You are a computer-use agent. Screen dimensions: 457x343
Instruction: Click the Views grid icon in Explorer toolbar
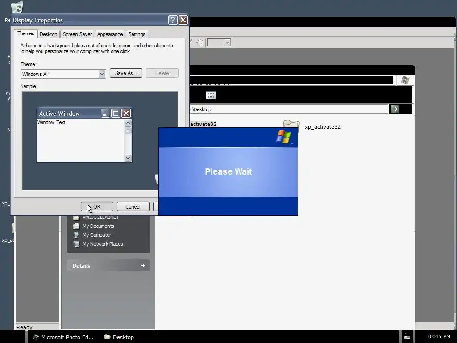point(211,95)
